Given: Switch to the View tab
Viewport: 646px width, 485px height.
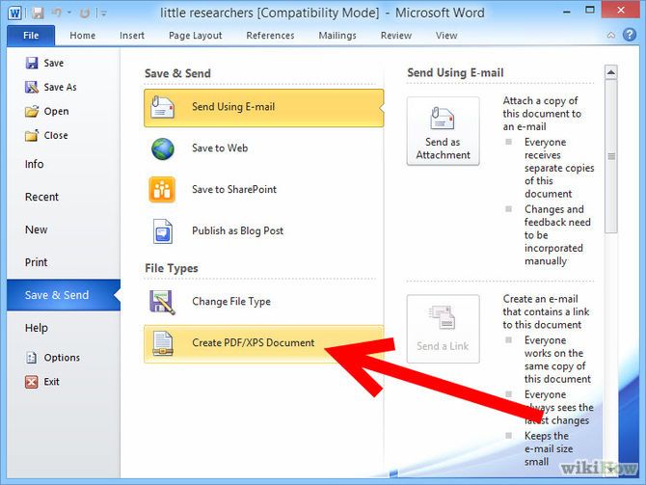Looking at the screenshot, I should point(446,36).
